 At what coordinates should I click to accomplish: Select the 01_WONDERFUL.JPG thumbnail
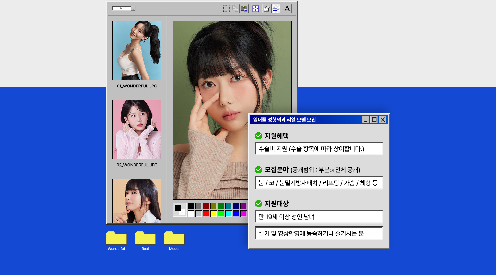pyautogui.click(x=137, y=50)
